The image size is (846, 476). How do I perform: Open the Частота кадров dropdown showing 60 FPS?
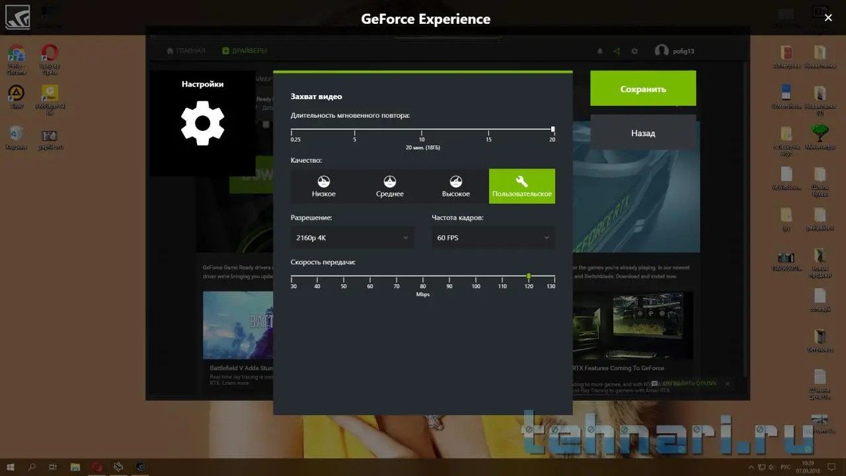494,237
